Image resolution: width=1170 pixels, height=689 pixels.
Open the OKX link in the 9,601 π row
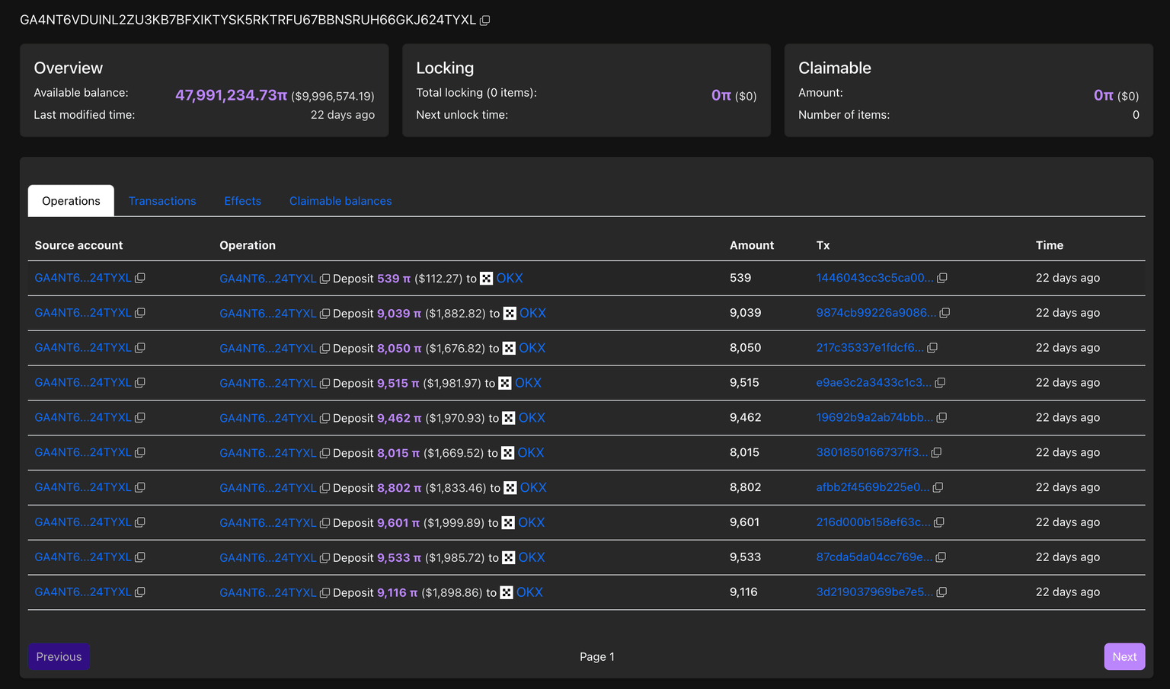531,522
